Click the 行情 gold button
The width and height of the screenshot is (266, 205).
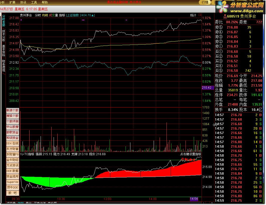click(205, 2)
